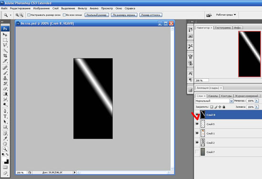The image size is (262, 179).
Task: Select the Eraser tool
Action: pos(5,89)
